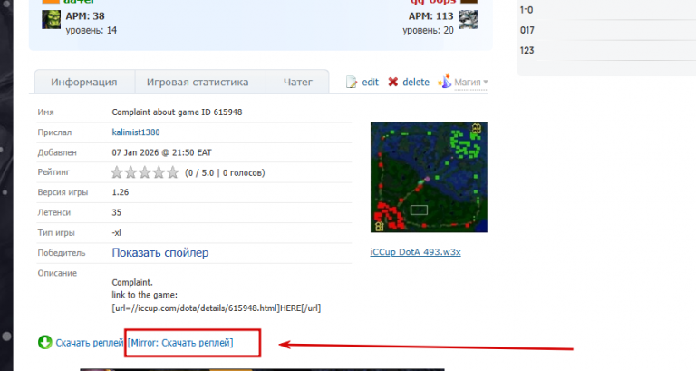
Task: Click the 'Complaint about game ID 615948' title text
Action: tap(177, 112)
